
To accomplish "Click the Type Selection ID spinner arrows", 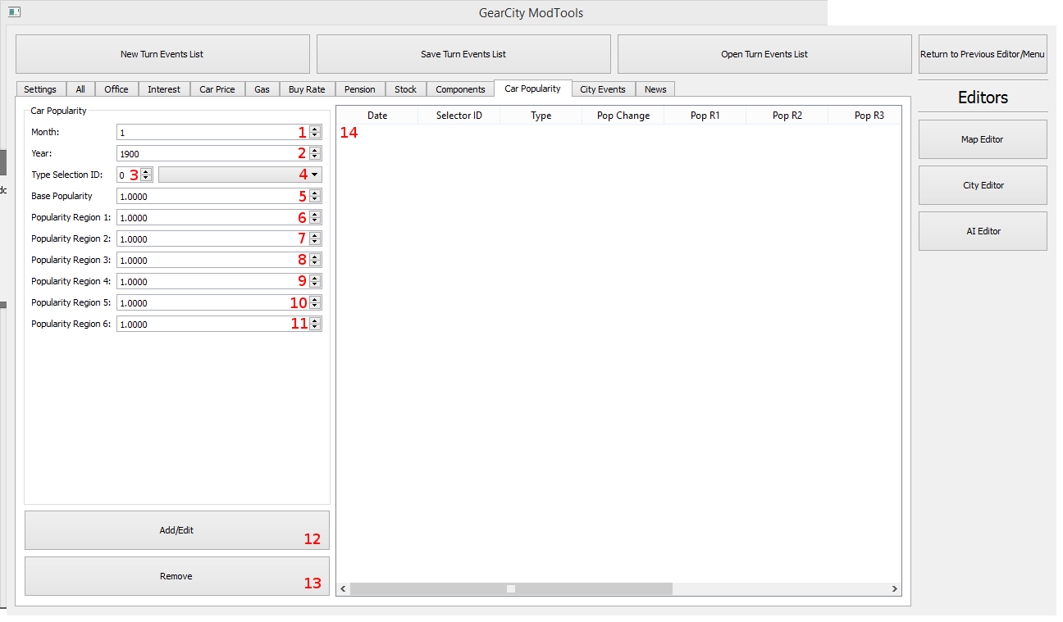I will point(147,175).
